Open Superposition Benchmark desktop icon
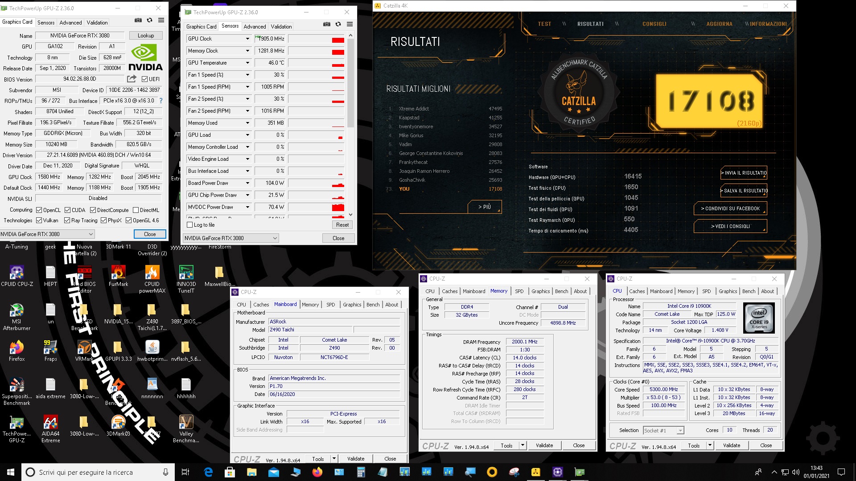The width and height of the screenshot is (856, 481). coord(17,391)
